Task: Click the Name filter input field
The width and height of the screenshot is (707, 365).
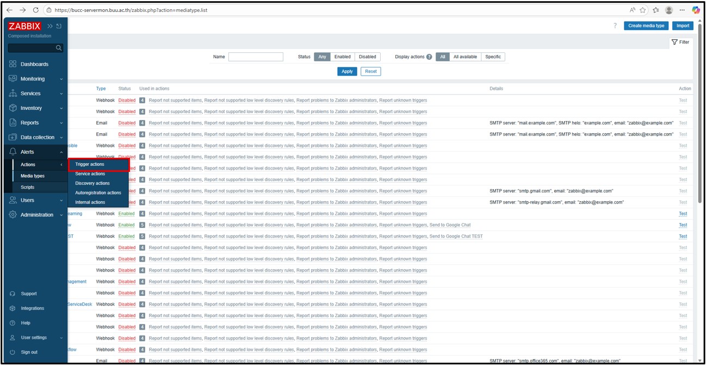Action: (256, 57)
